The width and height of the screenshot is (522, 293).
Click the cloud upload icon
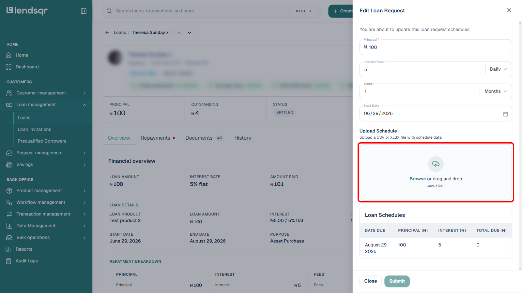[x=436, y=164]
